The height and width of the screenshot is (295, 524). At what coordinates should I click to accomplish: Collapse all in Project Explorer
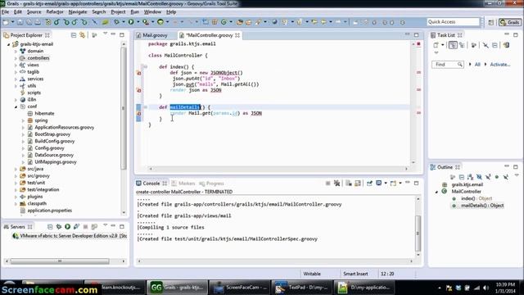click(74, 34)
